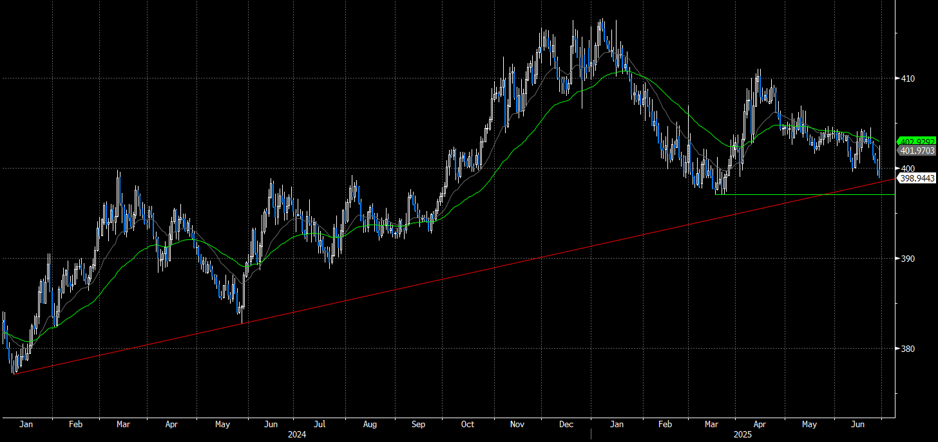Click the 400 price axis label
The width and height of the screenshot is (938, 442).
click(x=909, y=169)
